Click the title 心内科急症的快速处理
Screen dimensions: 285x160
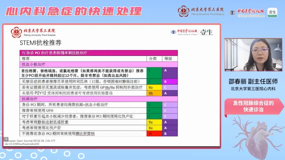point(73,11)
